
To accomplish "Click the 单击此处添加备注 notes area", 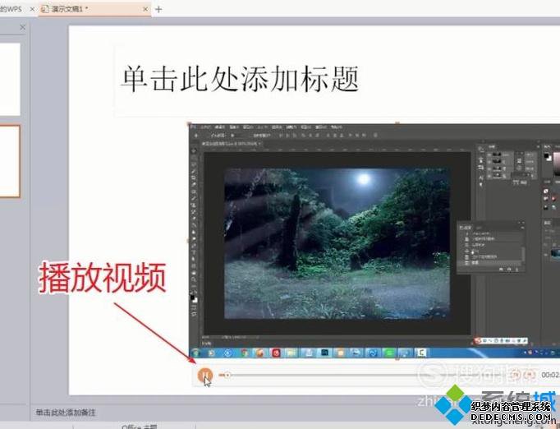I will pos(66,413).
